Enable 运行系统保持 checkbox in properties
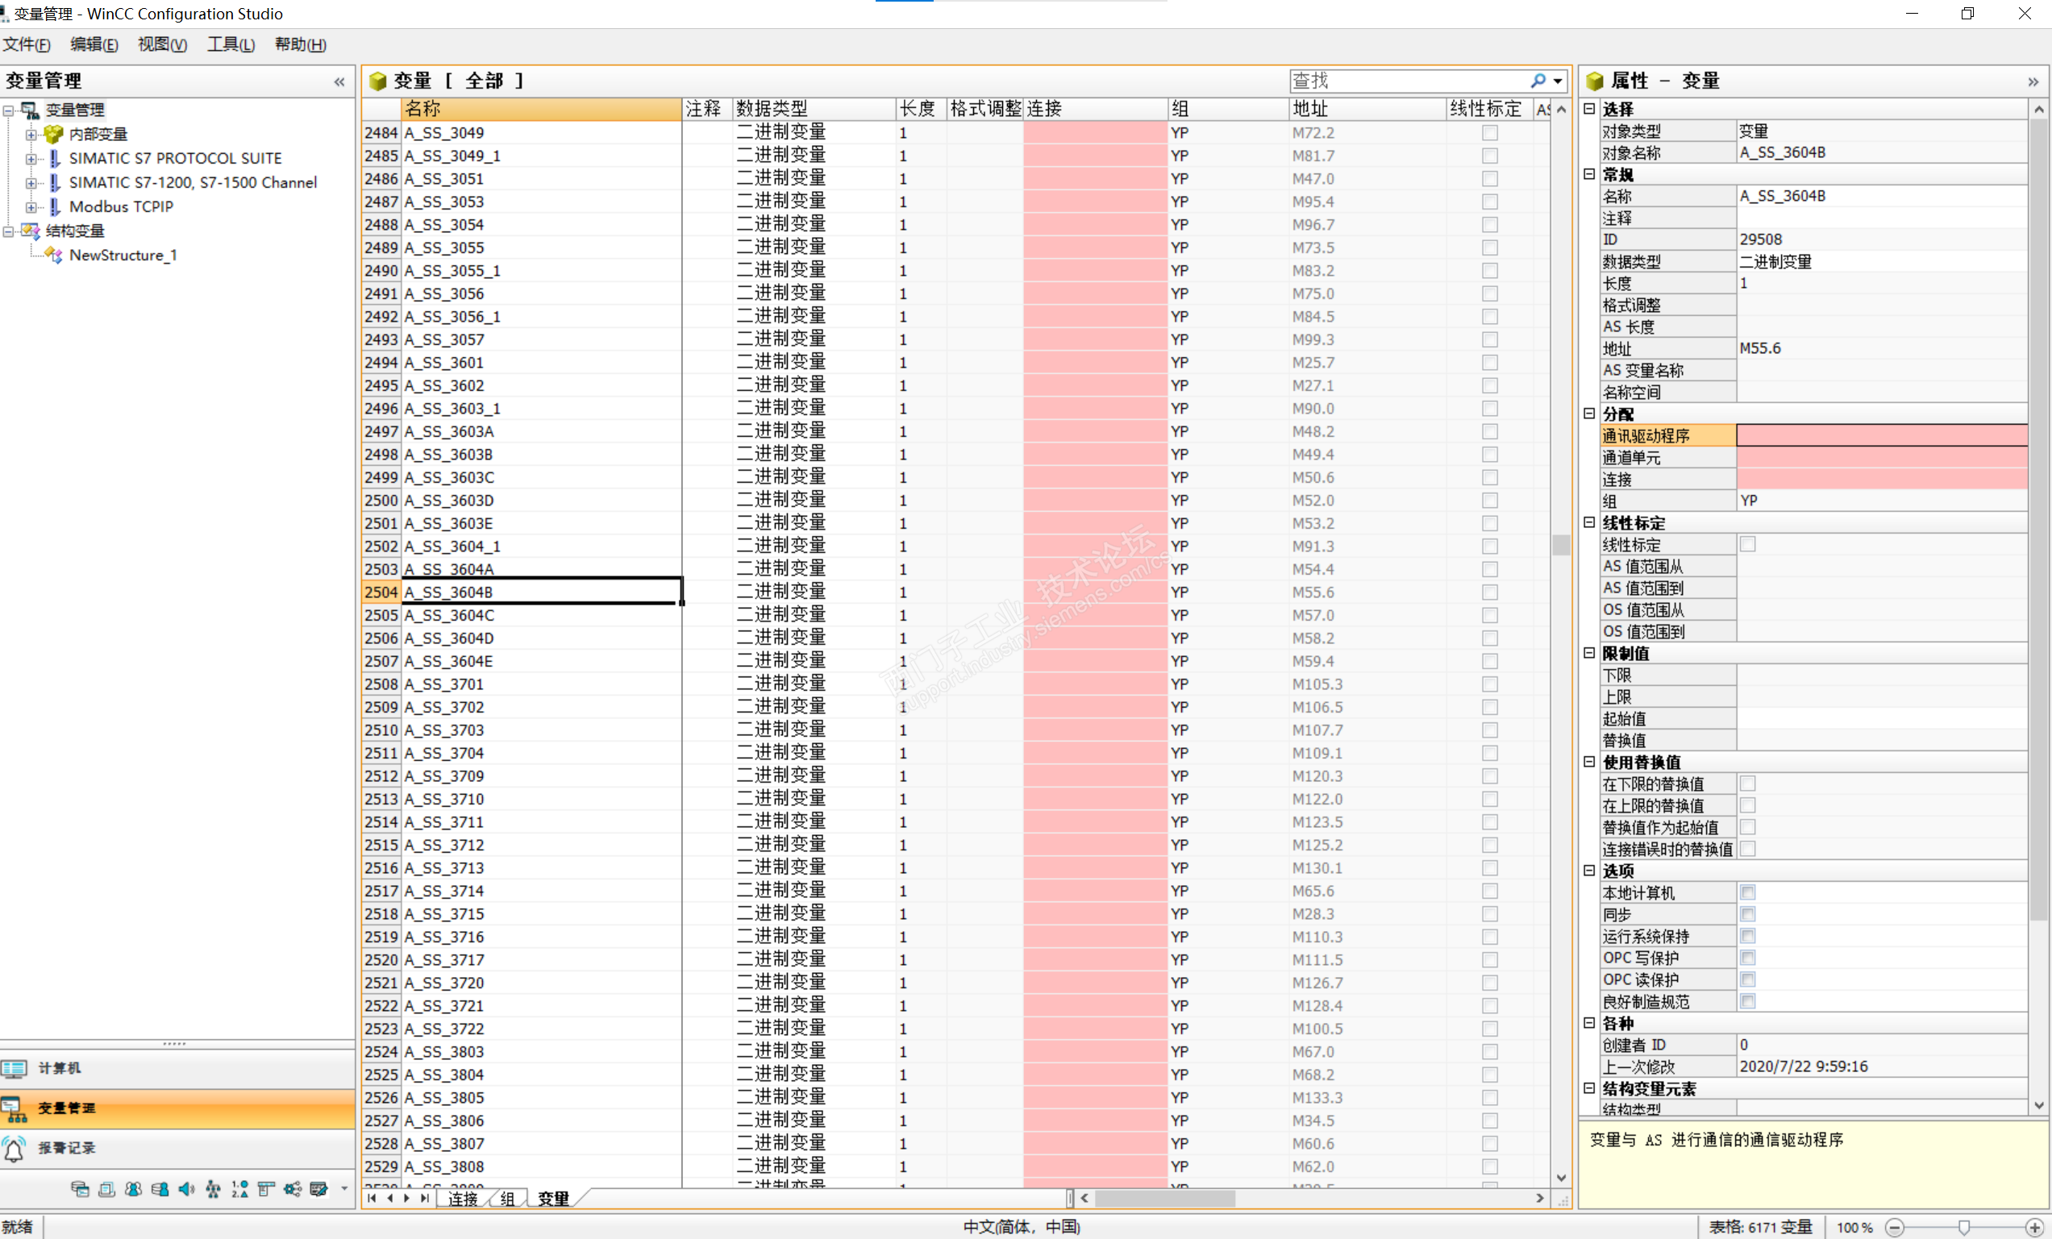Screen dimensions: 2052x1239 1747,936
